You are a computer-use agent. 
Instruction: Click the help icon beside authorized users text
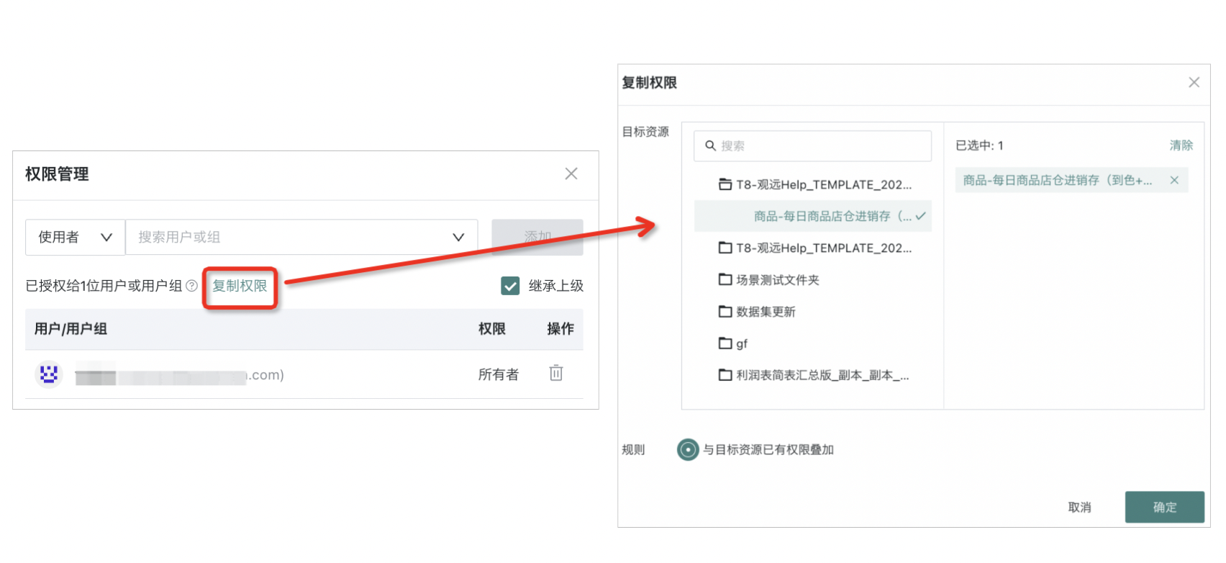tap(191, 286)
